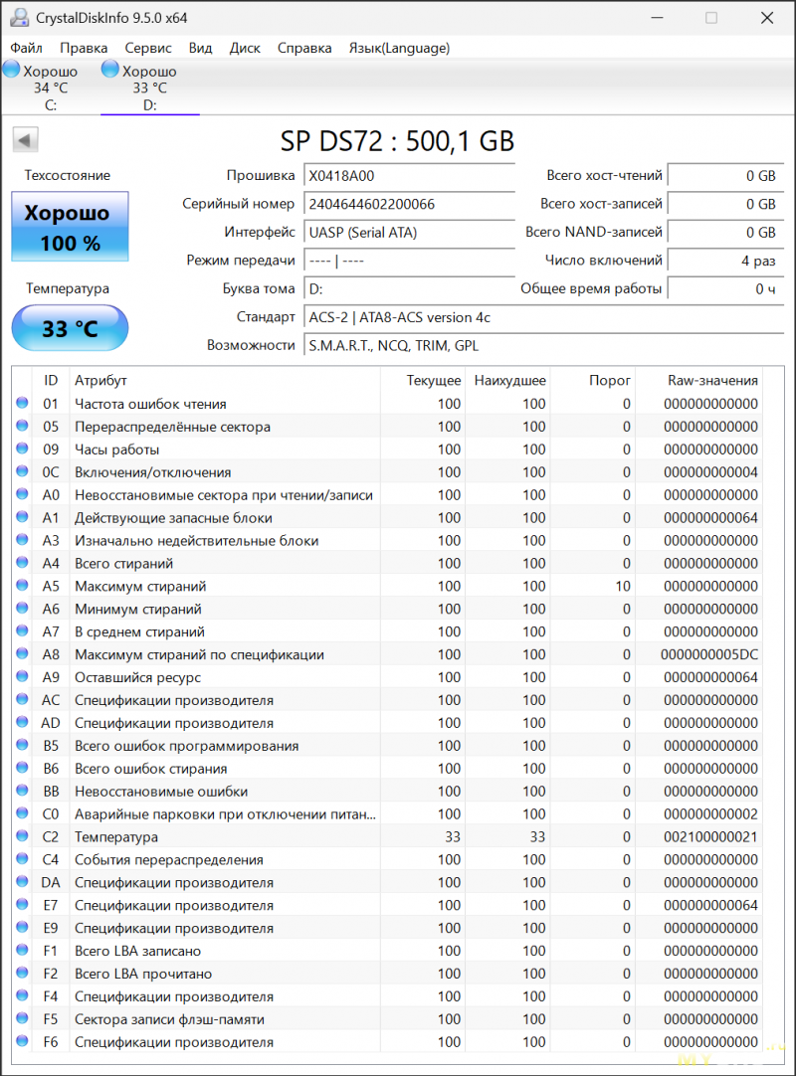Open the Справка menu
The height and width of the screenshot is (1076, 796).
tap(304, 48)
